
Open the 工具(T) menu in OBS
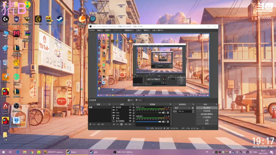[139, 30]
